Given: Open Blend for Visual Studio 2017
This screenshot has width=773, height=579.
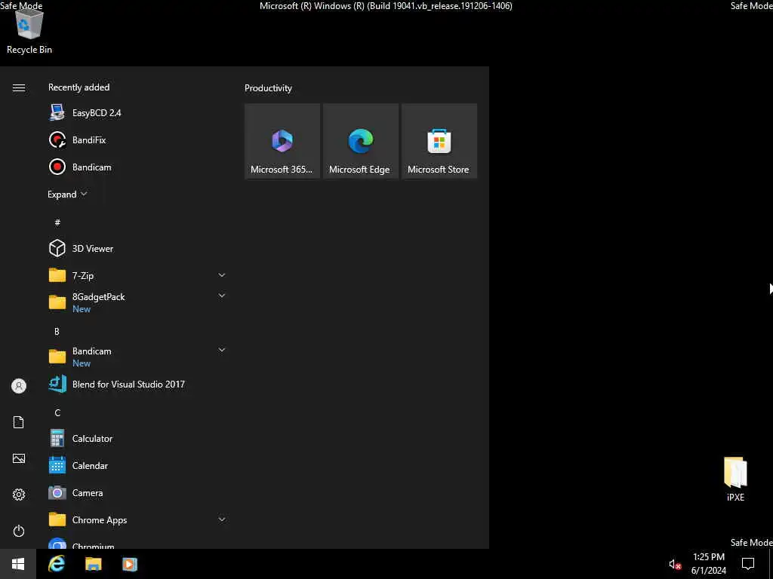Looking at the screenshot, I should [x=137, y=384].
